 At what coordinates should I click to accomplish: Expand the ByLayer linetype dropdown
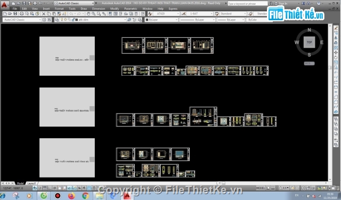coord(198,20)
